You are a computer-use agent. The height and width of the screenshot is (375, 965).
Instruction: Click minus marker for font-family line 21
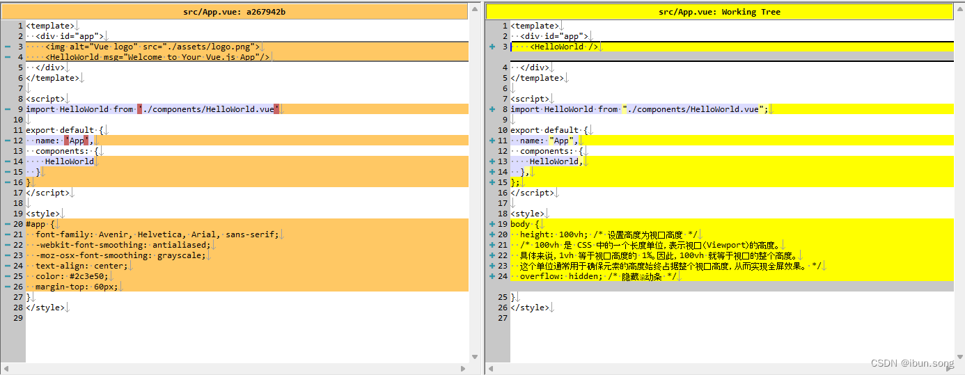pyautogui.click(x=6, y=234)
